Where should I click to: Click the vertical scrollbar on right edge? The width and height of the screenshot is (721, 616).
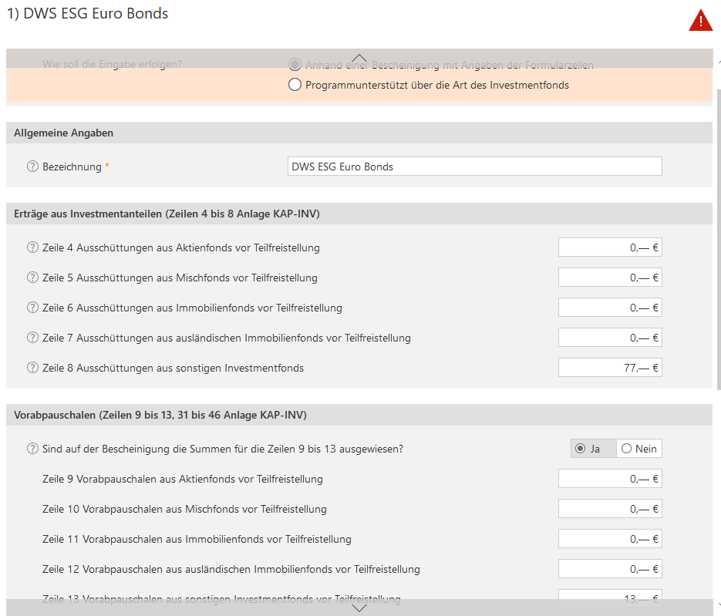(x=719, y=239)
